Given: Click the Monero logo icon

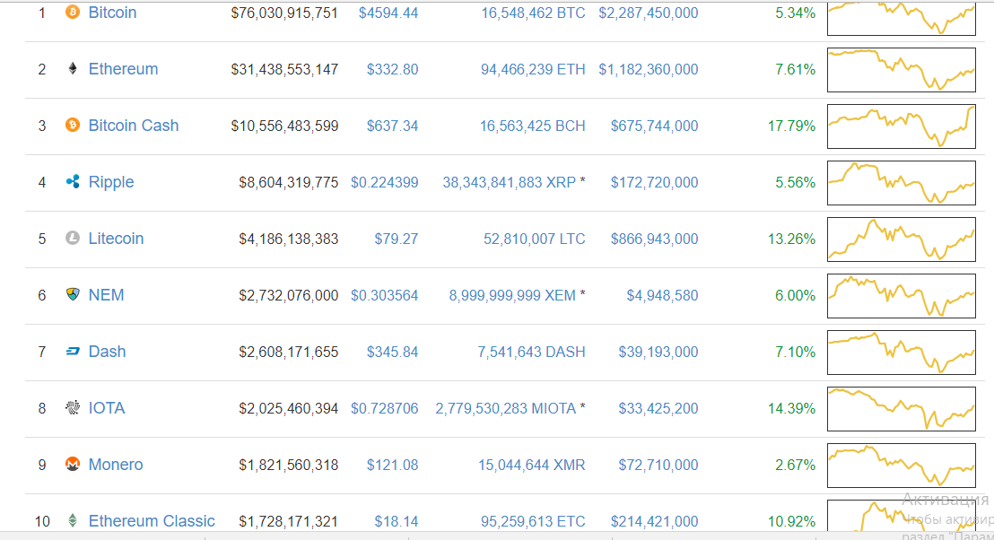Looking at the screenshot, I should pos(73,465).
